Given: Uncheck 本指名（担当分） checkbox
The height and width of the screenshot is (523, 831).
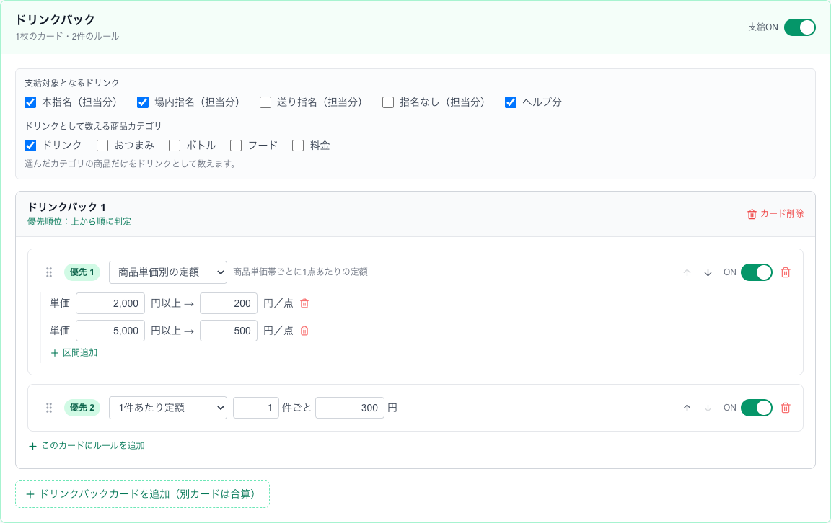Looking at the screenshot, I should point(30,102).
